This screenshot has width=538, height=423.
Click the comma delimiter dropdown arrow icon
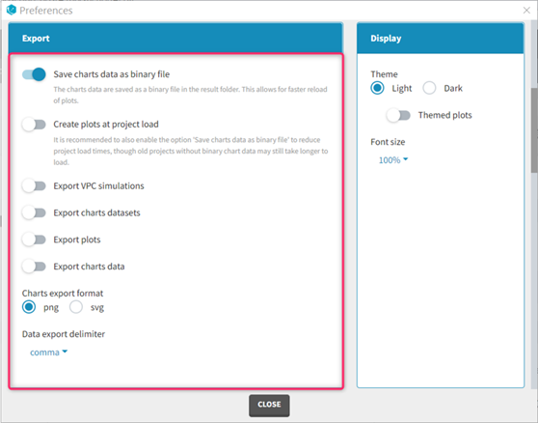tap(65, 352)
